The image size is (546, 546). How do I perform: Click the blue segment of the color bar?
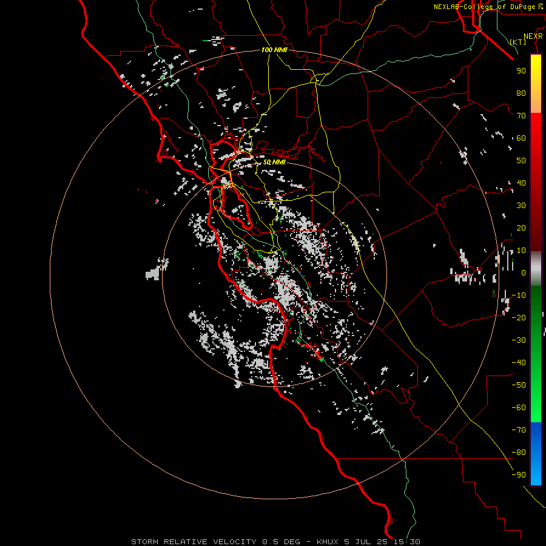(536, 453)
